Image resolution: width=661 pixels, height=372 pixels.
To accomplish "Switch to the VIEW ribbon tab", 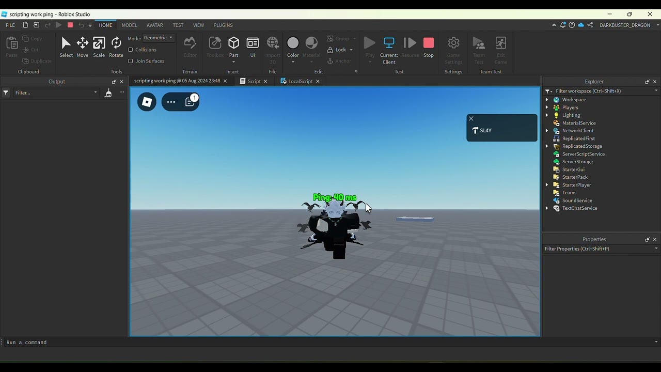I will point(198,25).
